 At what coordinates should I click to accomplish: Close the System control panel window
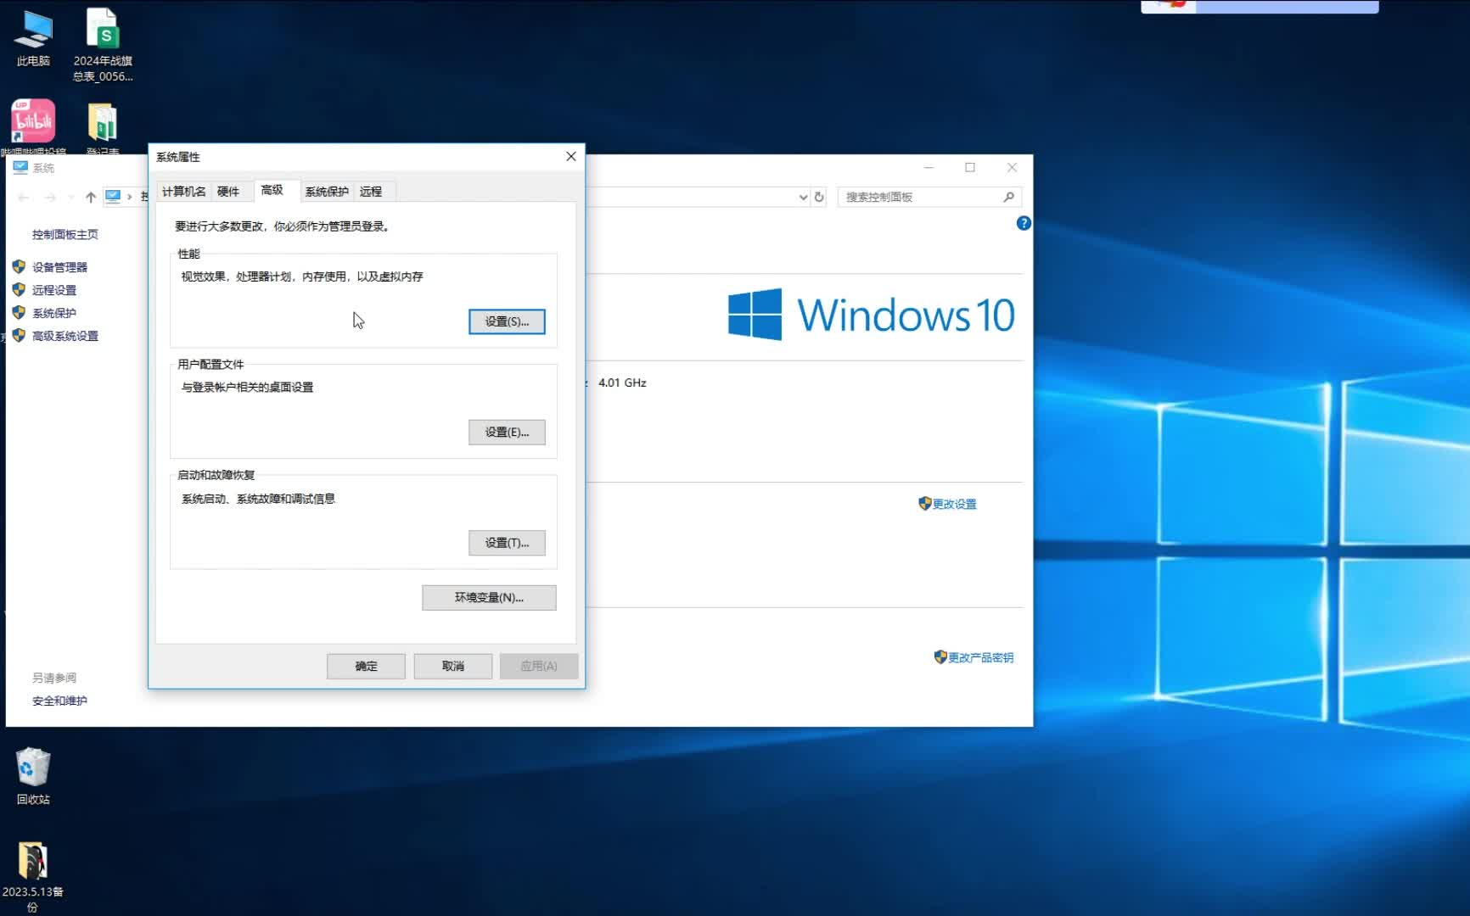[x=1012, y=167]
